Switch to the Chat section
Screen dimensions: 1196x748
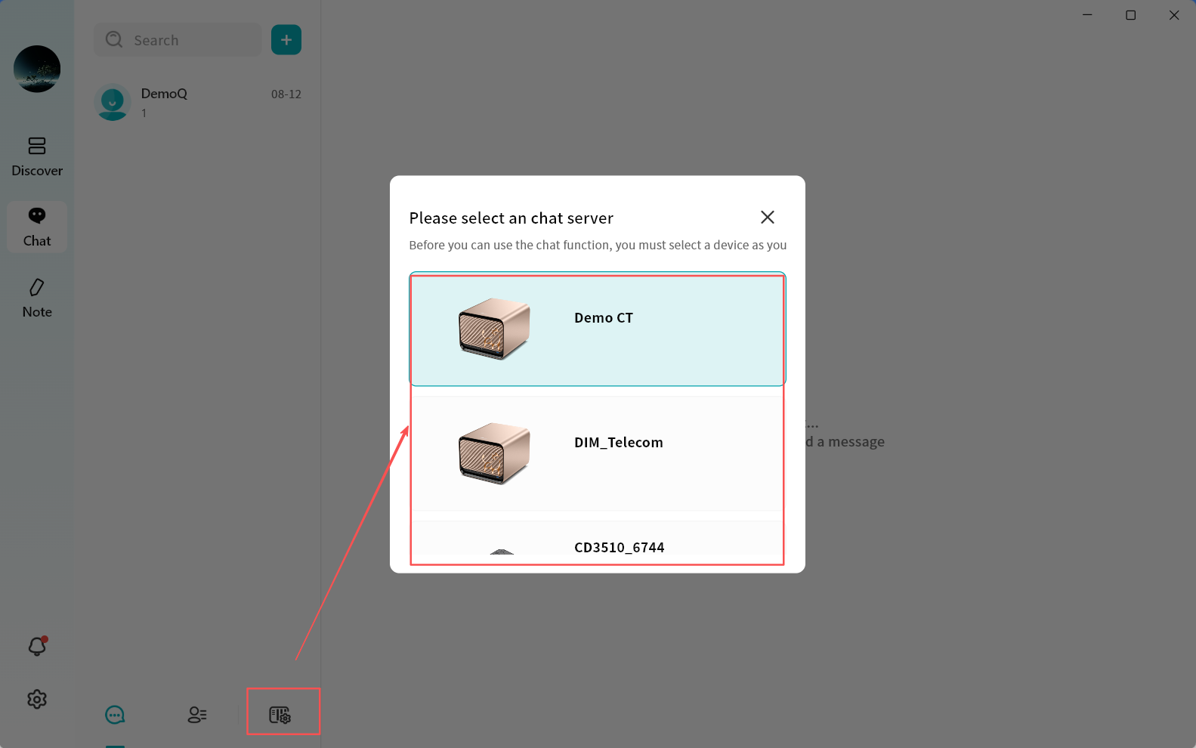37,227
